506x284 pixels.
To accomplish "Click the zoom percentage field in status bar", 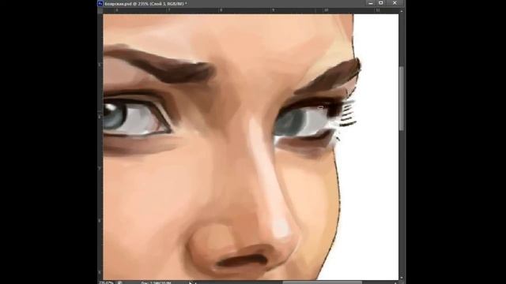I will [107, 282].
